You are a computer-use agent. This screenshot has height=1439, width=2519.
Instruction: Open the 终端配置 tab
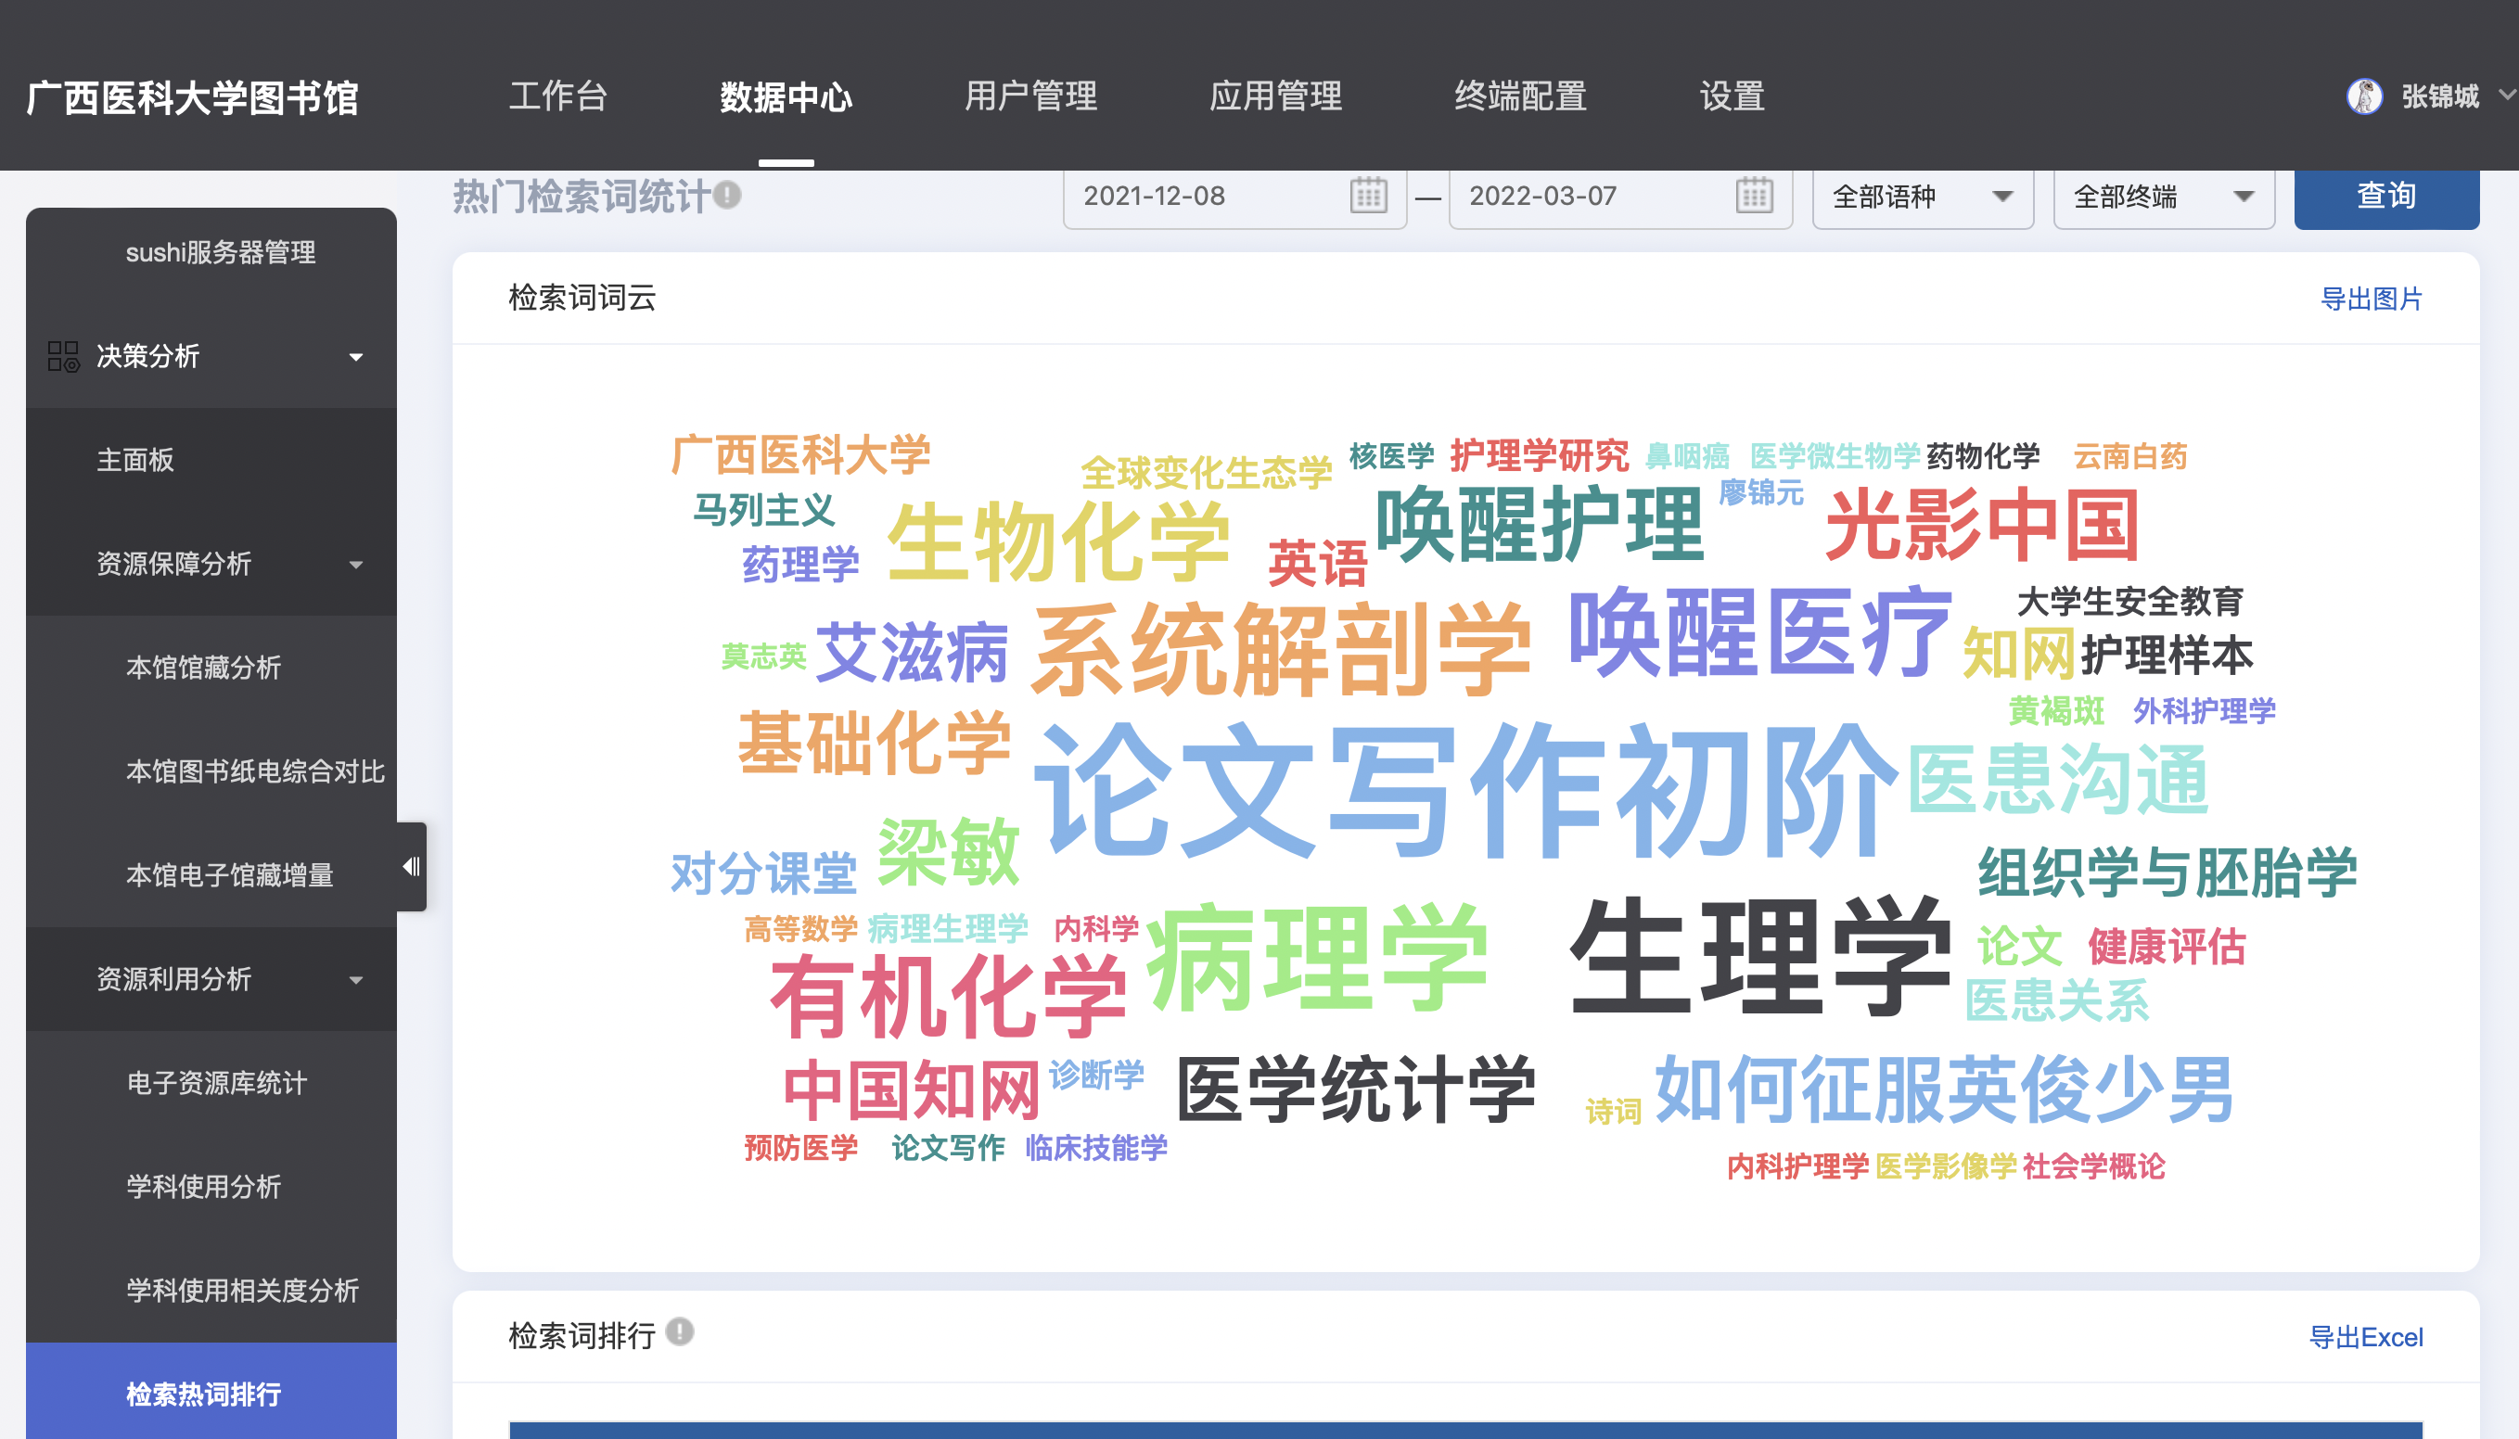[1519, 96]
